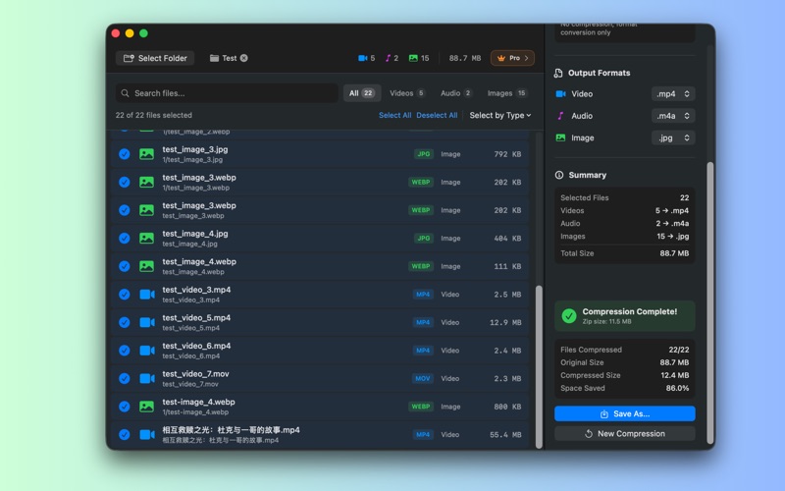Remove the Test folder using its x icon
This screenshot has width=785, height=491.
pyautogui.click(x=244, y=58)
